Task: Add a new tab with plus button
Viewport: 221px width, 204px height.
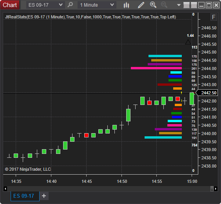Action: tap(44, 196)
